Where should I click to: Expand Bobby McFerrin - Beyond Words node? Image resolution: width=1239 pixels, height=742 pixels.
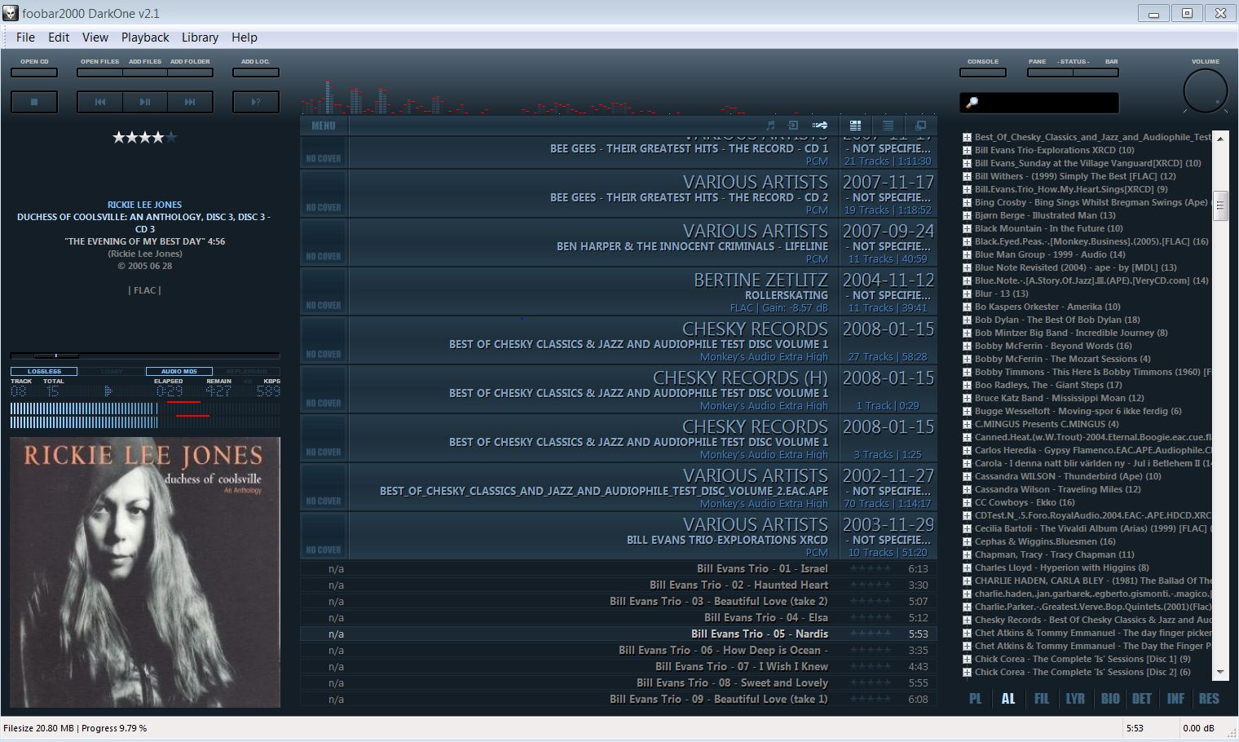(967, 346)
